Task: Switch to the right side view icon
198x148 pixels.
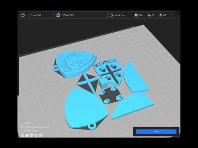Action: [x=40, y=135]
